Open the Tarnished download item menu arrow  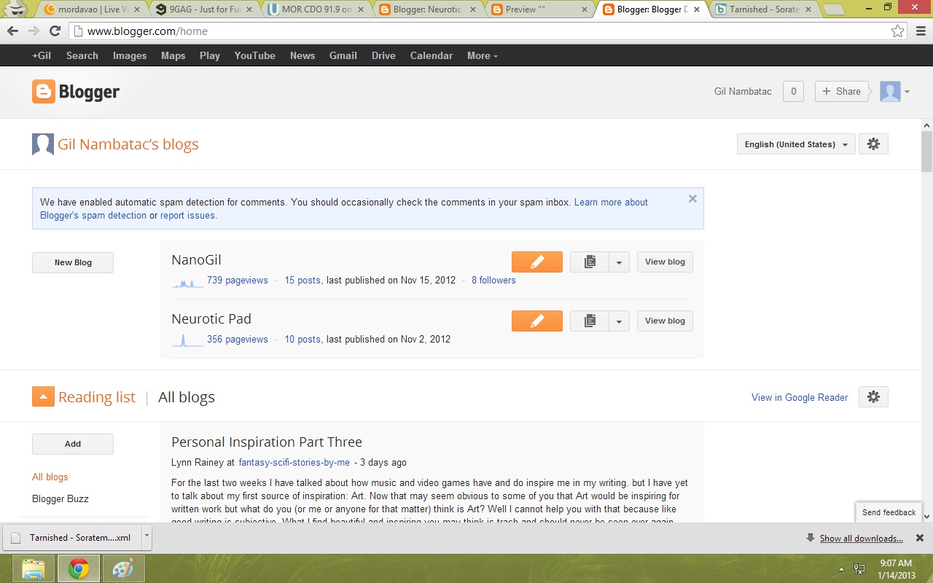click(146, 537)
